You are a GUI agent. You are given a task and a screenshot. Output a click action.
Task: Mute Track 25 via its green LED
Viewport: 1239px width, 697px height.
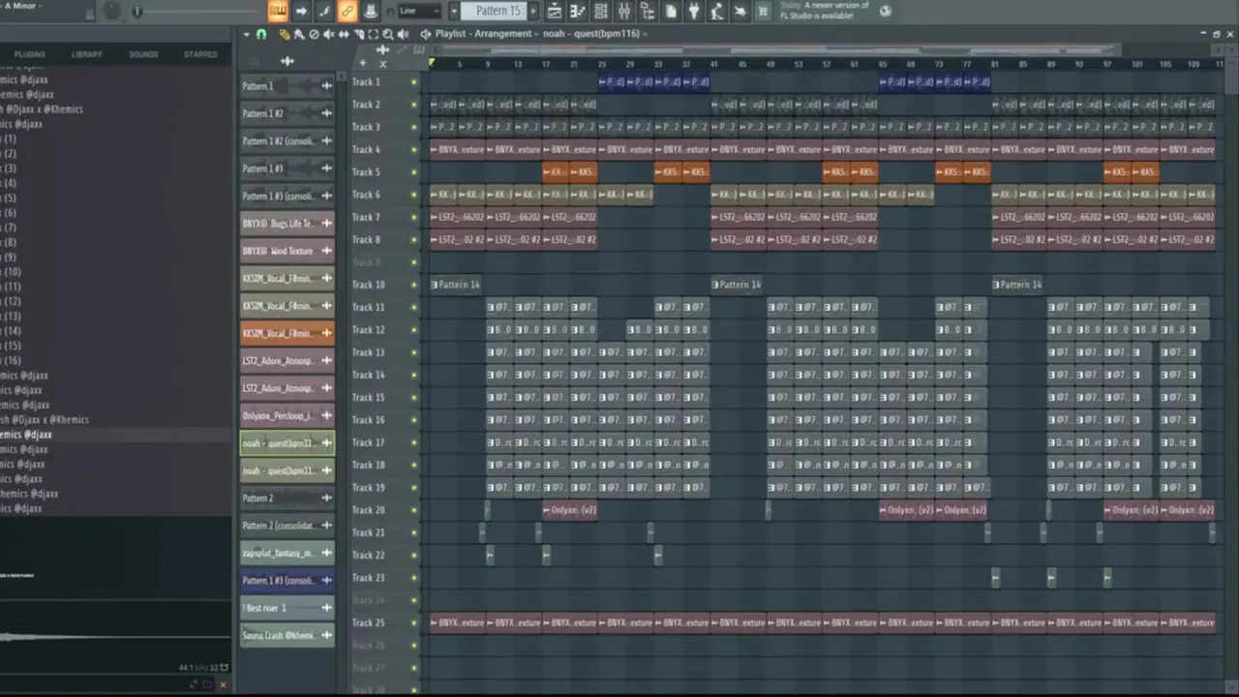pos(414,622)
